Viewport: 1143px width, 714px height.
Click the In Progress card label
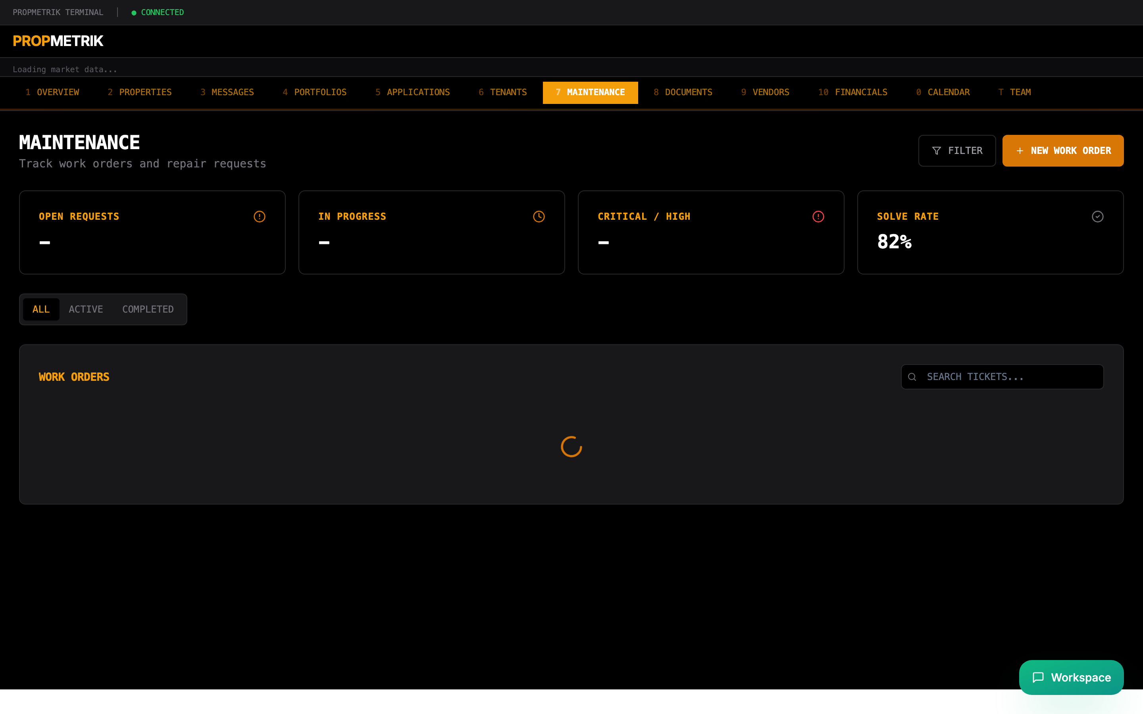coord(352,216)
